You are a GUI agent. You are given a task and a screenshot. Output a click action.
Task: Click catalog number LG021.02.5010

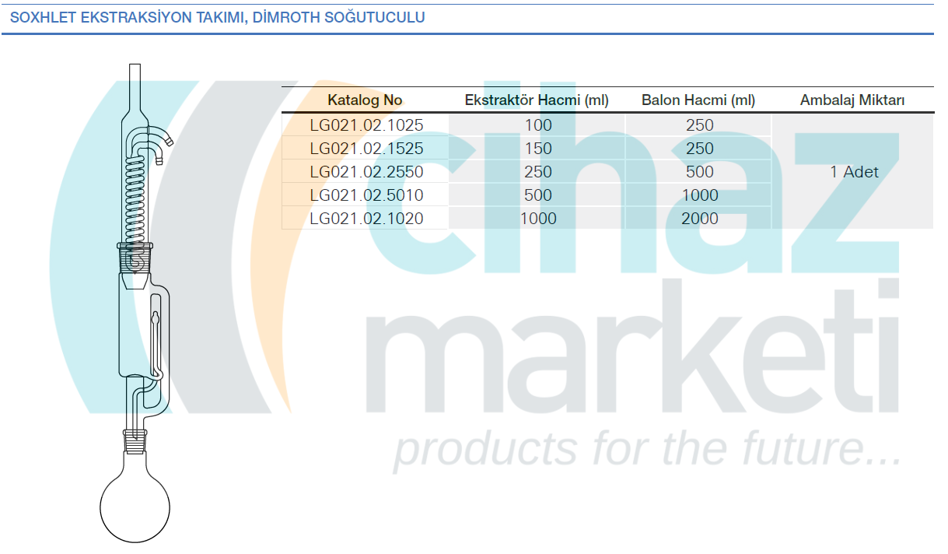tap(366, 195)
